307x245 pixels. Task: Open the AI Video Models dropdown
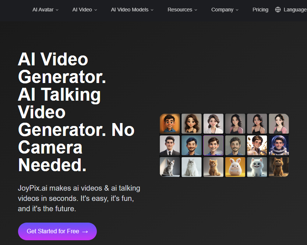[130, 10]
